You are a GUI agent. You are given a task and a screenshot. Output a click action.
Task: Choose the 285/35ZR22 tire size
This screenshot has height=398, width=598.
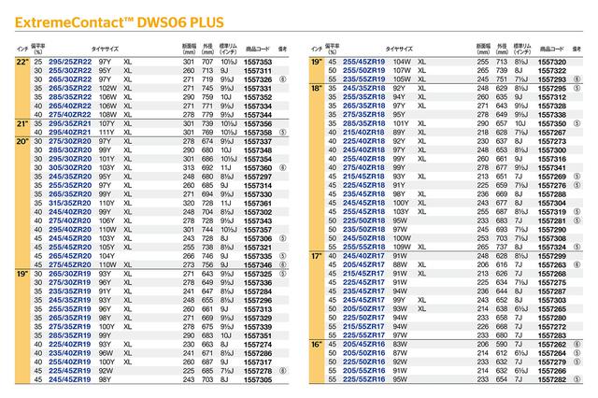point(70,97)
